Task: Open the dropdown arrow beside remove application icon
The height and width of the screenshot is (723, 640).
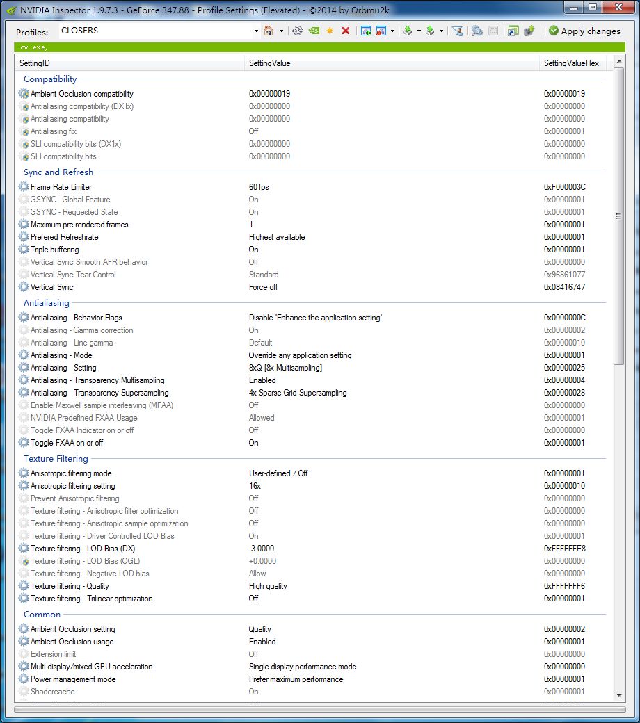Action: 392,31
